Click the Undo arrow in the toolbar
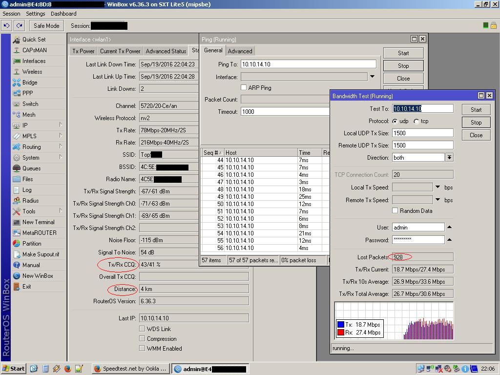This screenshot has width=500, height=375. coord(7,26)
